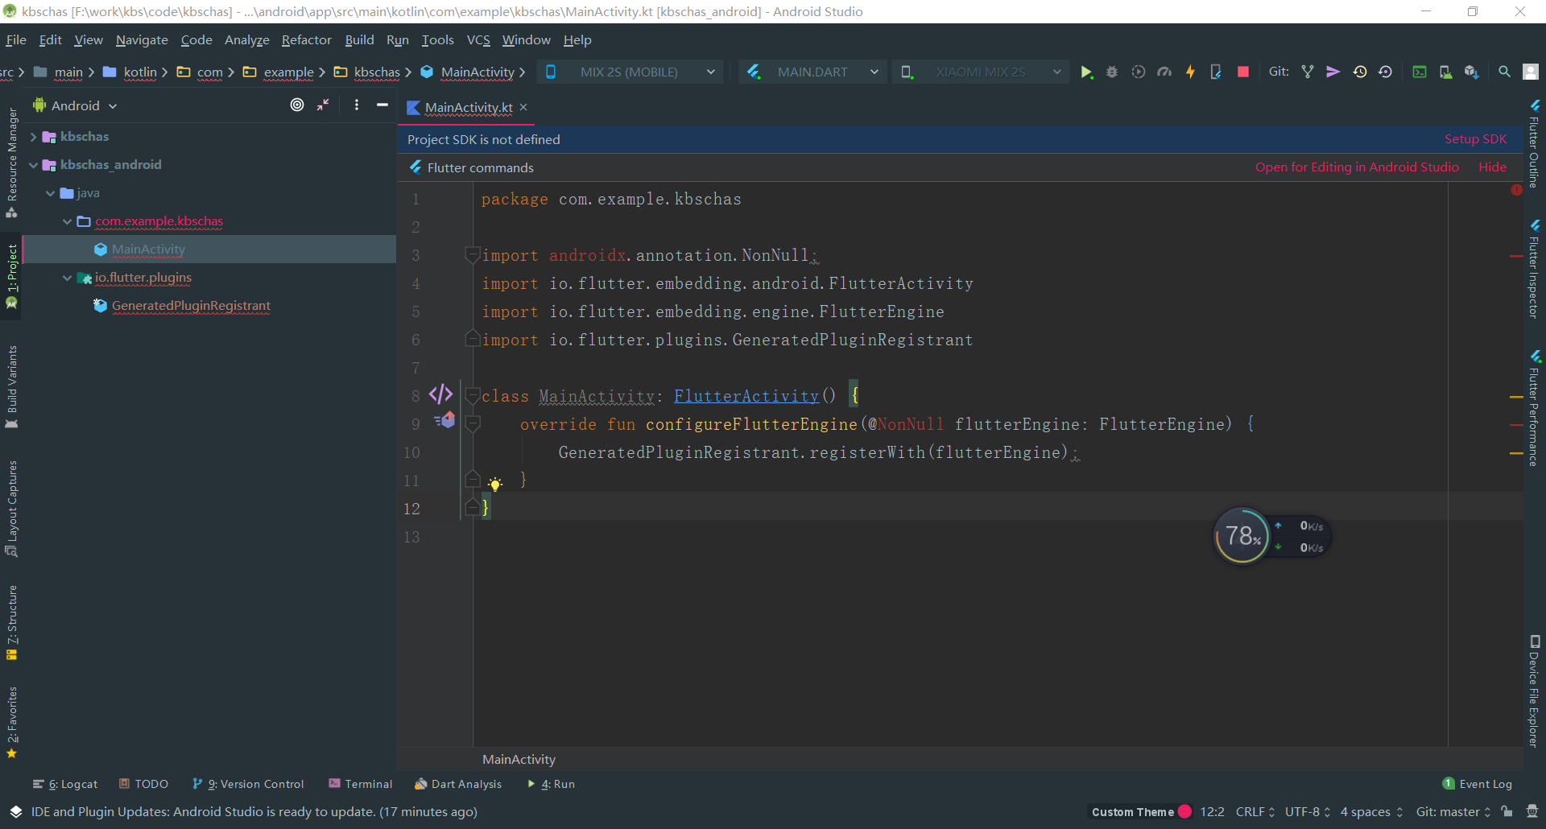Image resolution: width=1546 pixels, height=829 pixels.
Task: Click the light bulb quick-fix icon
Action: point(495,484)
